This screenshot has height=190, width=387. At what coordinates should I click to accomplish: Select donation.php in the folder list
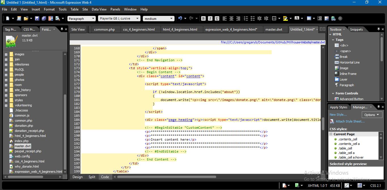[24, 126]
